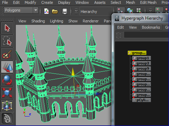Grab the yellow Y-axis move handle
This screenshot has height=126, width=169.
tap(73, 72)
